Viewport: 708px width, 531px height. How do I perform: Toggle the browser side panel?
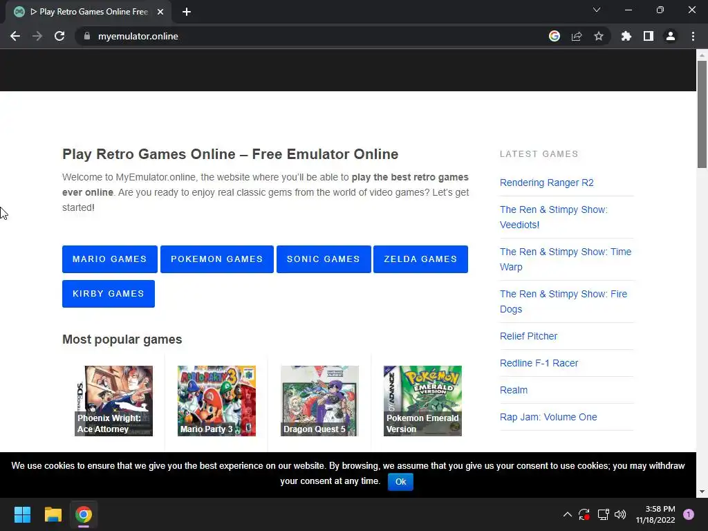pos(649,36)
